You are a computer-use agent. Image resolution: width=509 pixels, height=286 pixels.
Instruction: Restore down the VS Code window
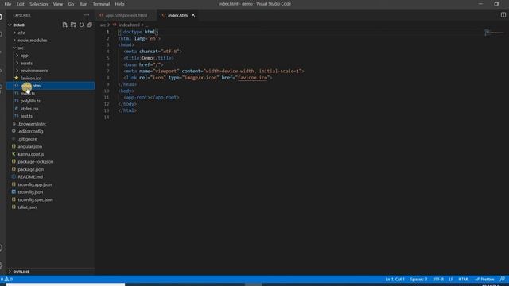496,4
